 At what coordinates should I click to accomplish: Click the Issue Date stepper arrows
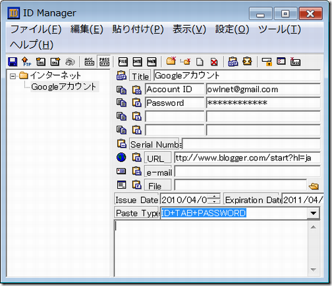click(x=214, y=199)
